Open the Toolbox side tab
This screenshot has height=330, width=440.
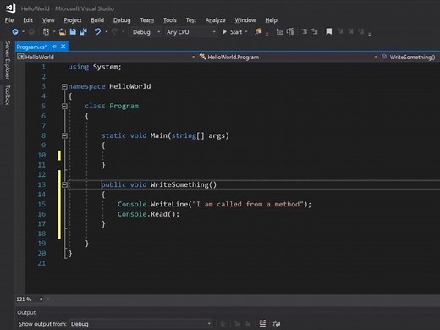pyautogui.click(x=8, y=95)
